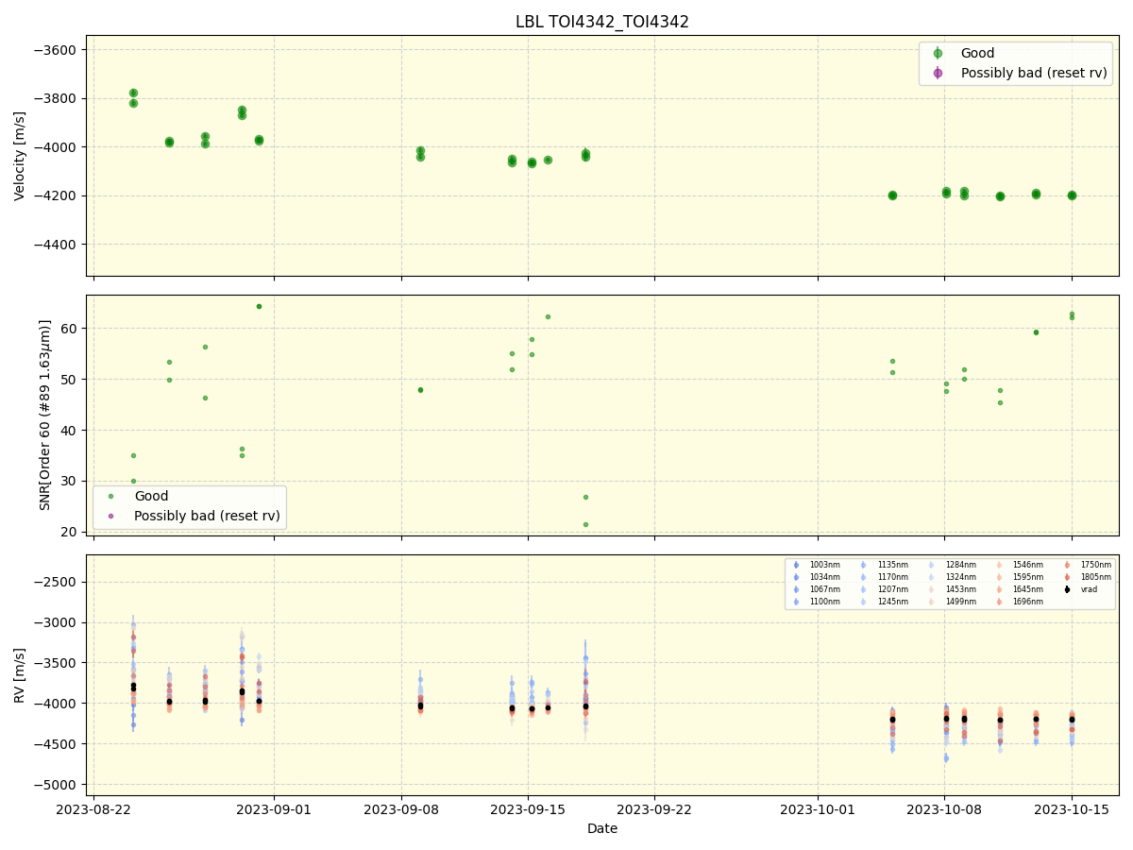Click the −4400 velocity tick label

[58, 245]
